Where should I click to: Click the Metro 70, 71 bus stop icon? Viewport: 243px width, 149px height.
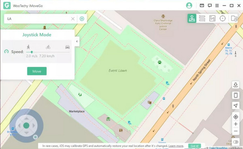tap(228, 45)
